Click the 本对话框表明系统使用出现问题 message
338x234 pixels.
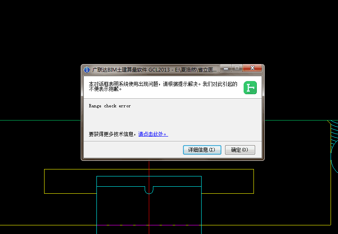tap(163, 86)
